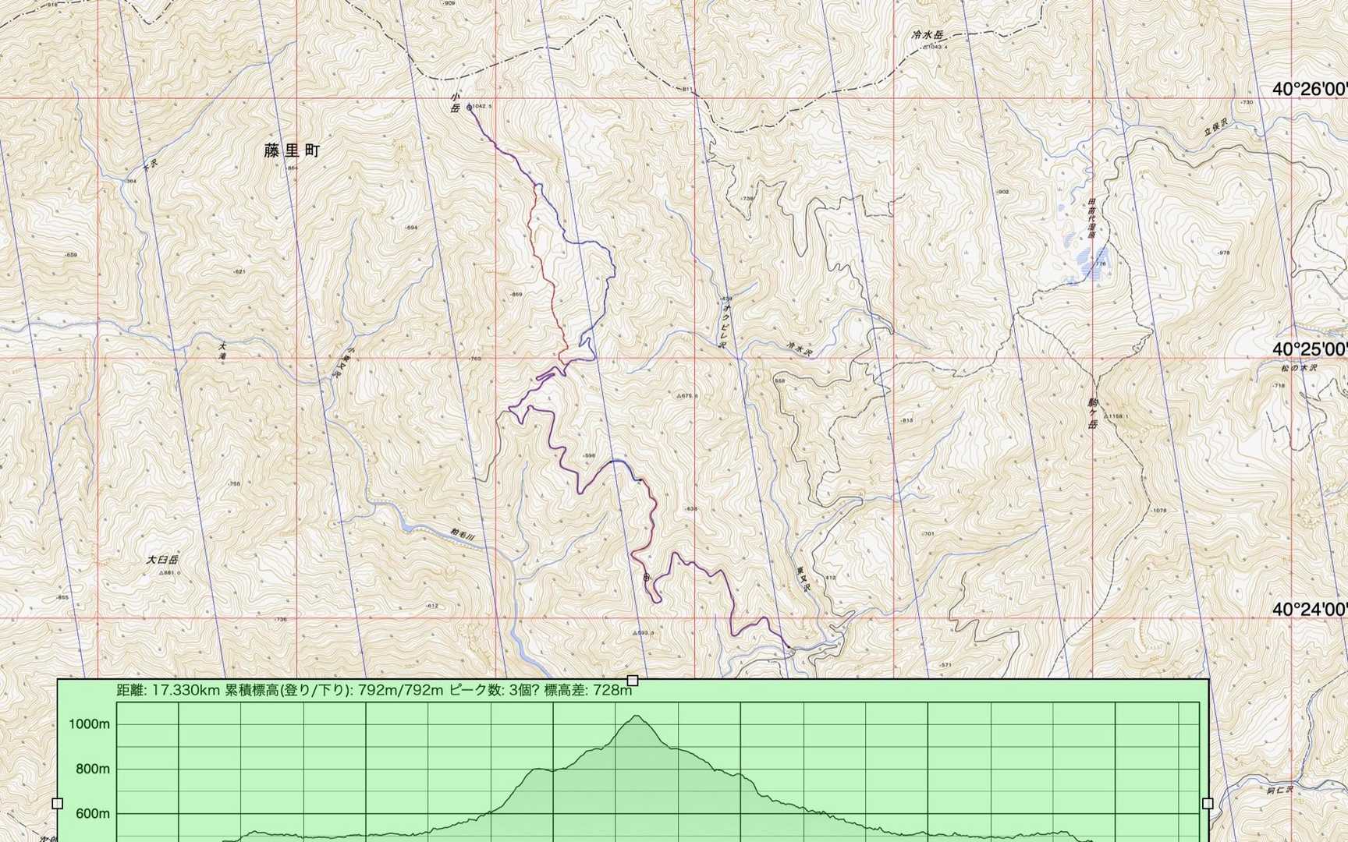Click the 800m elevation axis label
Screen dimensions: 1348x842
[x=93, y=769]
